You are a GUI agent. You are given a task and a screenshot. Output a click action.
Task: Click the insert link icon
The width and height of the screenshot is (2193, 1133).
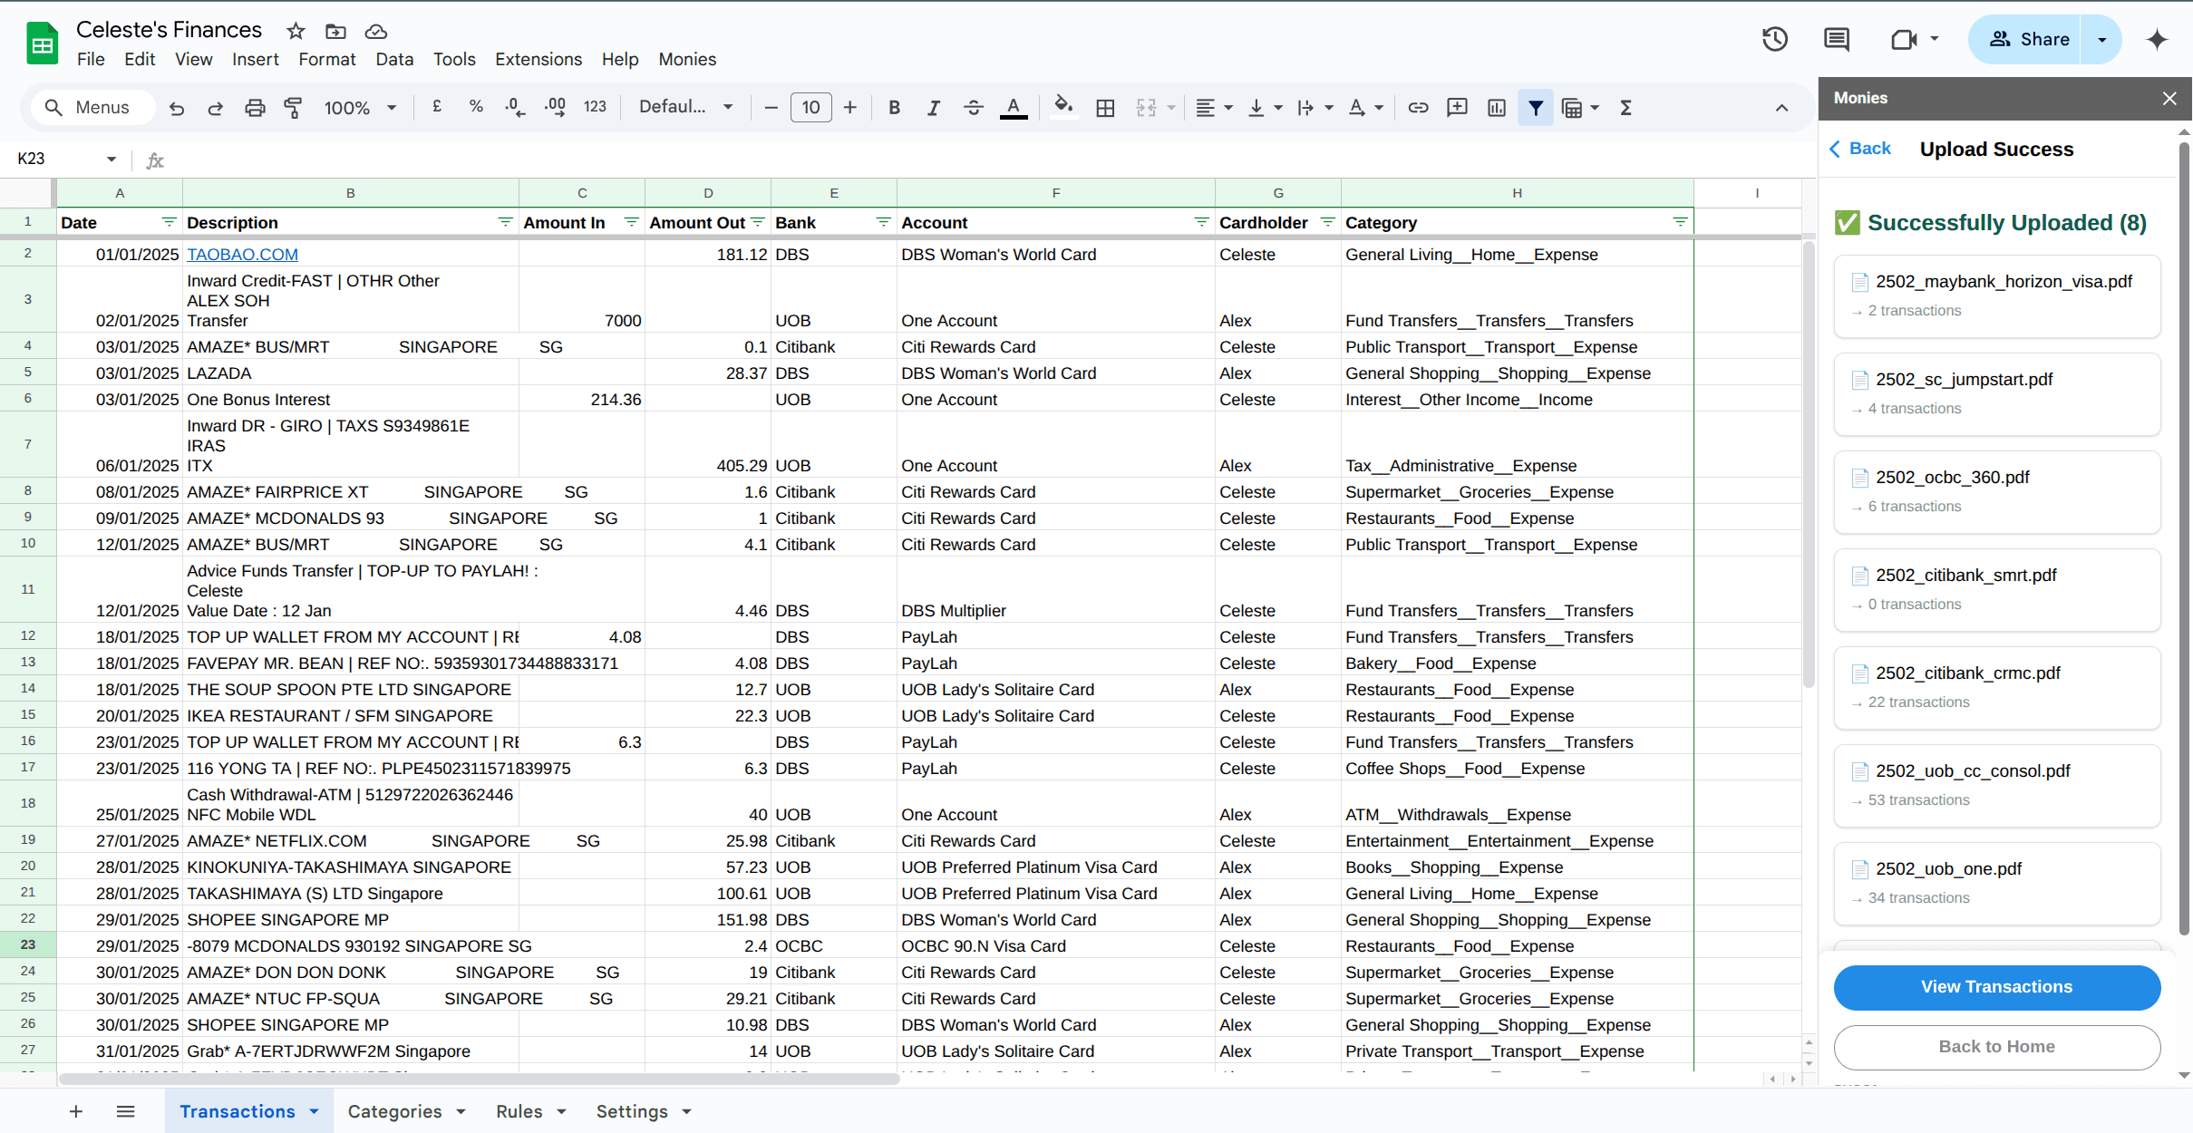pos(1418,108)
